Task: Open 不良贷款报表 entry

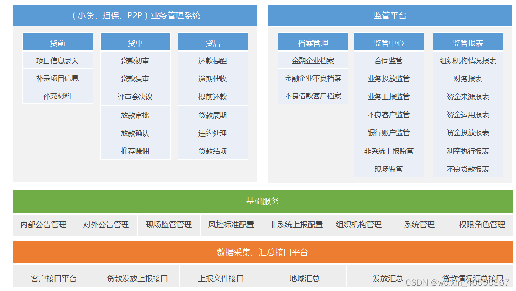Action: tap(468, 169)
